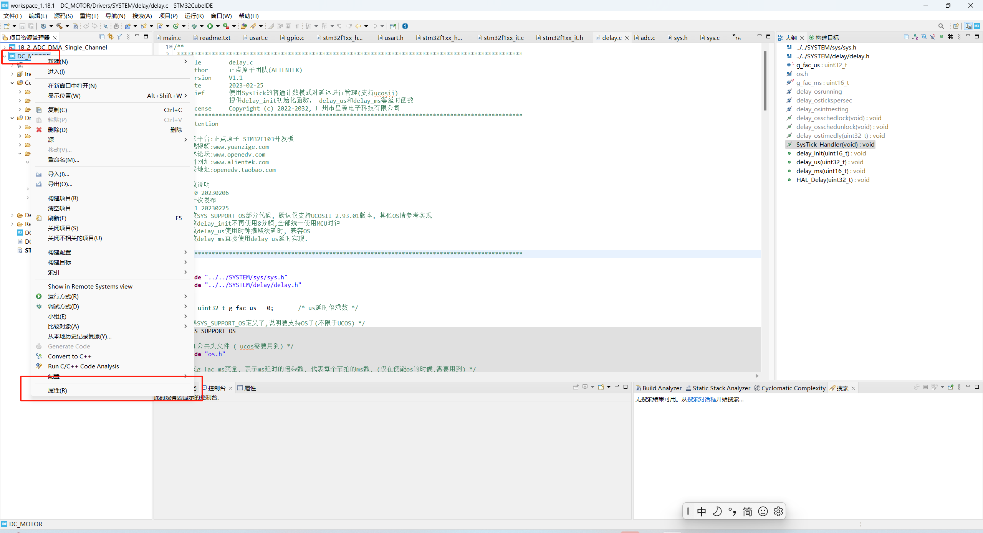Show the hidden editor tabs list chevron
The height and width of the screenshot is (533, 983).
click(x=736, y=37)
